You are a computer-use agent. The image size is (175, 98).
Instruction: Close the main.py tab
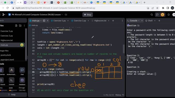[48, 21]
